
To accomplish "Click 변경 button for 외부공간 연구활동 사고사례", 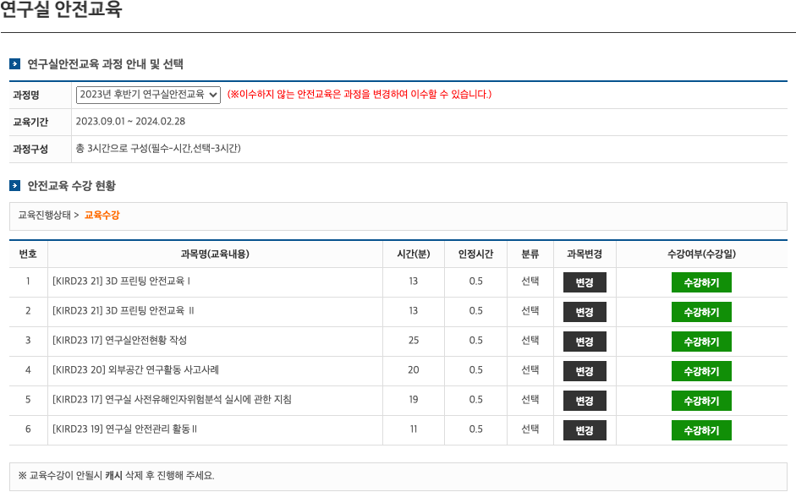I will point(585,371).
